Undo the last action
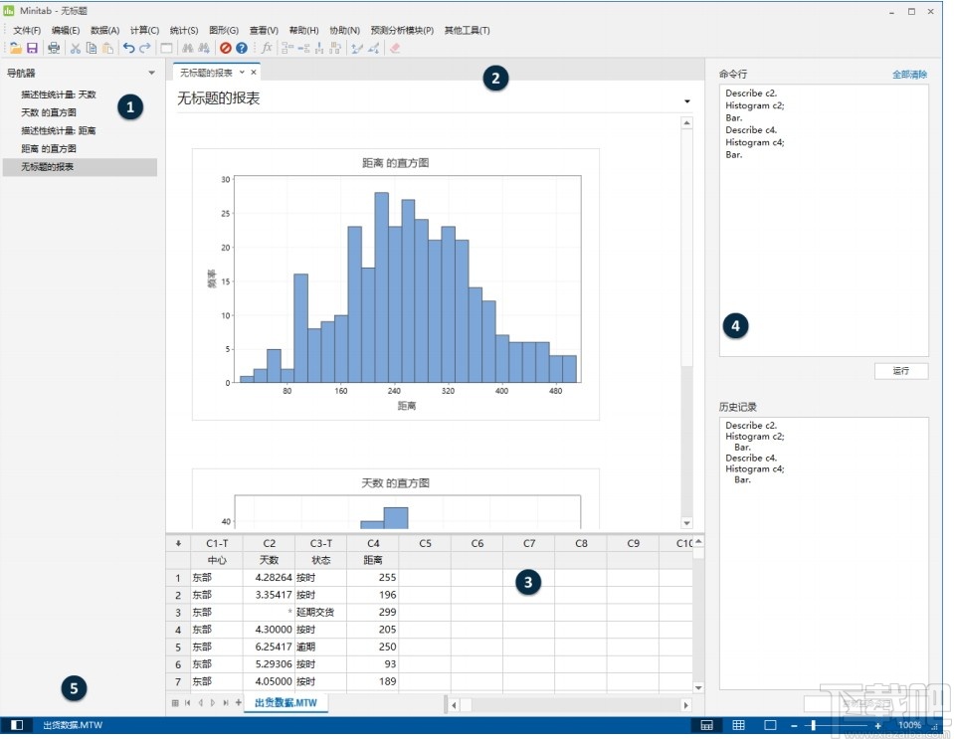 (127, 48)
